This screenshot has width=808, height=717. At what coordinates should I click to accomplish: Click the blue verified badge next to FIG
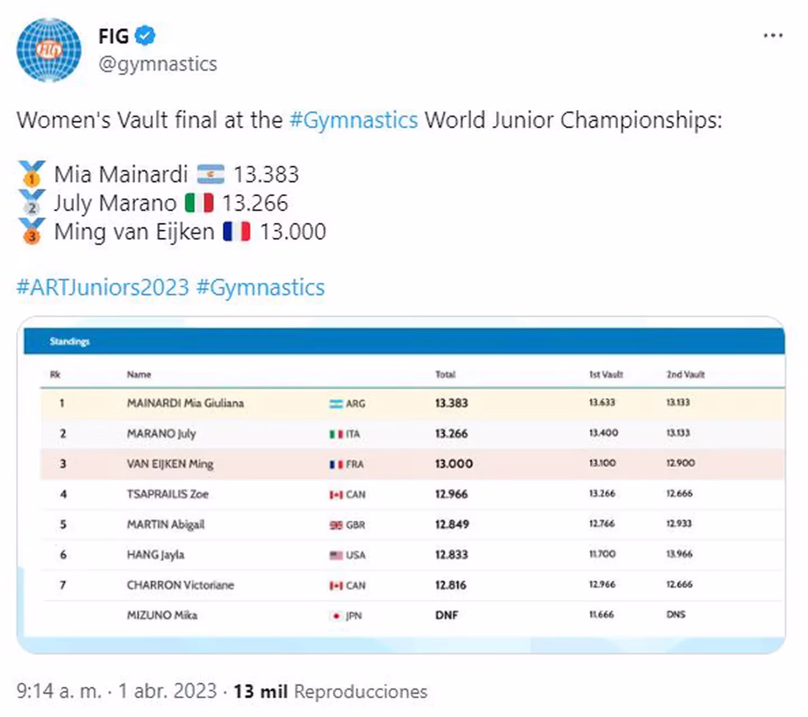pos(146,36)
